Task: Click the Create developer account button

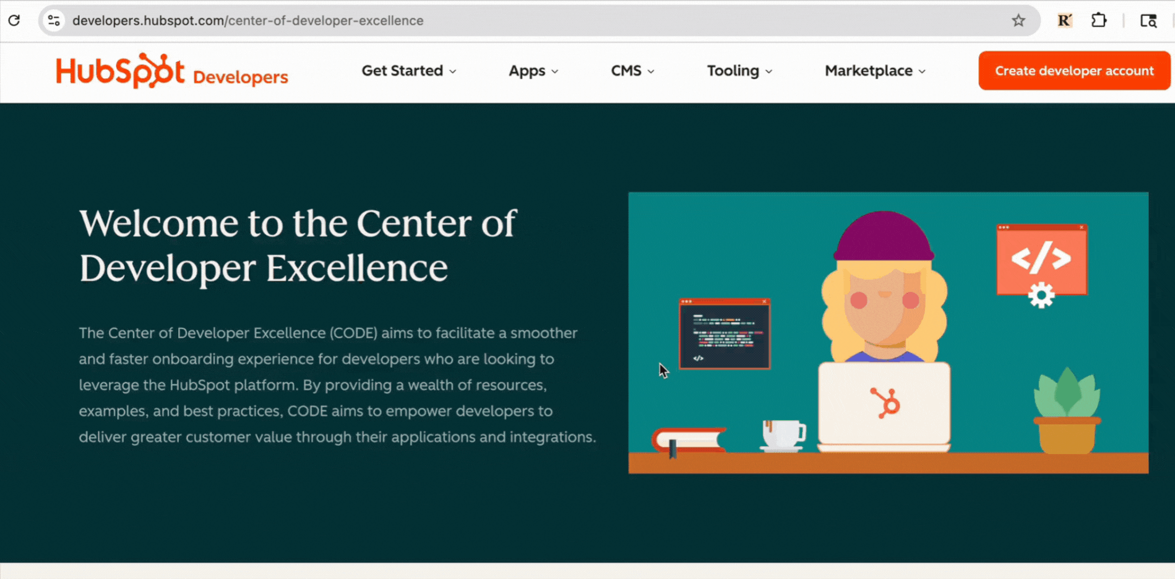Action: [x=1074, y=71]
